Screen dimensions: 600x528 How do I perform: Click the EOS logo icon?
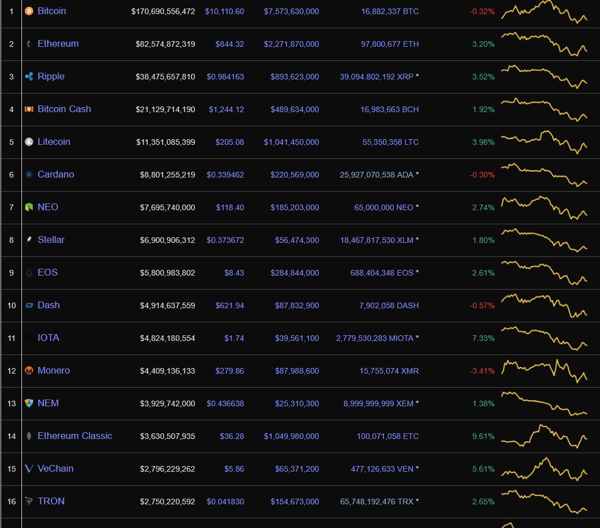pos(29,272)
